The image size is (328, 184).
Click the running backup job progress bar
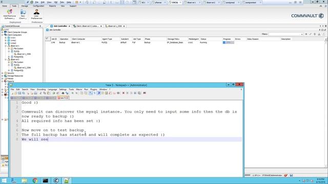point(229,42)
